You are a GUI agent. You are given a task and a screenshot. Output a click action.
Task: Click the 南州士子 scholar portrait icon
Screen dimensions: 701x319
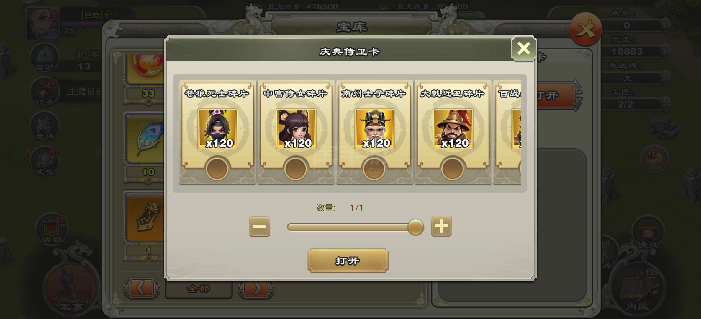tap(375, 129)
